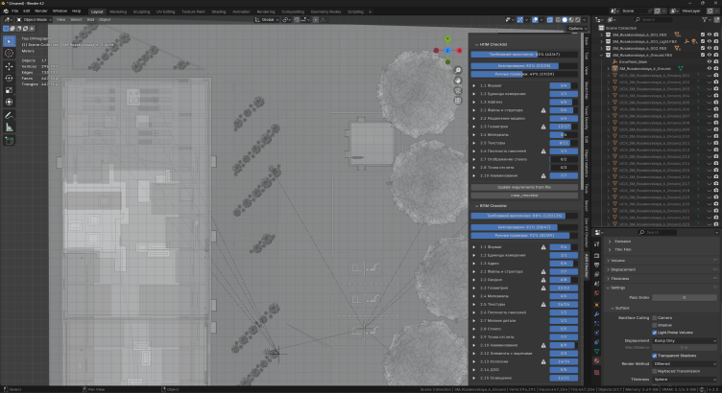This screenshot has width=722, height=393.
Task: Click the Clear checklist button
Action: coord(523,195)
